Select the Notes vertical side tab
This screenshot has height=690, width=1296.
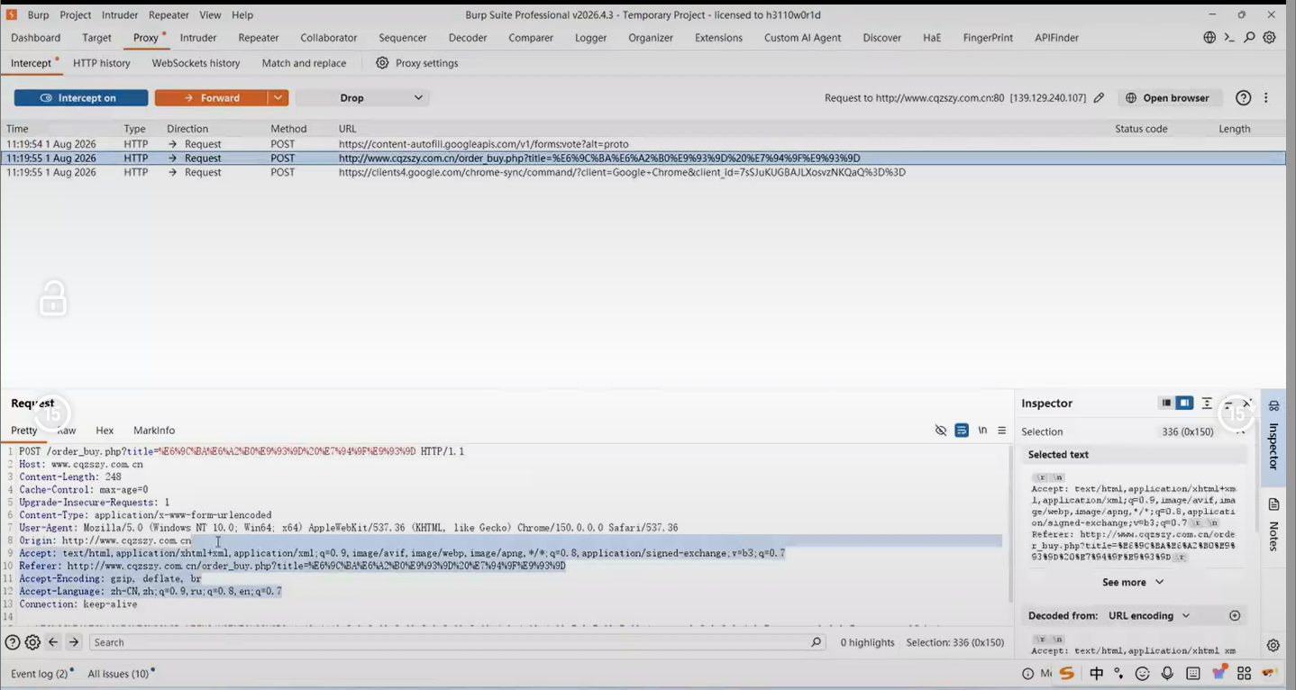coord(1273,525)
